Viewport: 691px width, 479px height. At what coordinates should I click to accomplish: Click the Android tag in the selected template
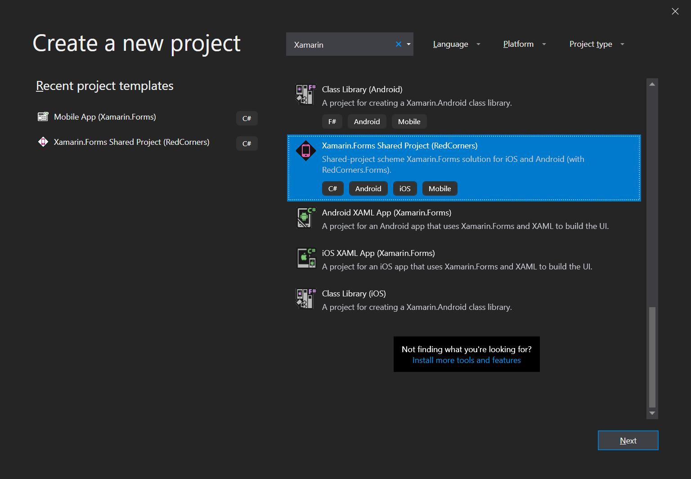(368, 188)
